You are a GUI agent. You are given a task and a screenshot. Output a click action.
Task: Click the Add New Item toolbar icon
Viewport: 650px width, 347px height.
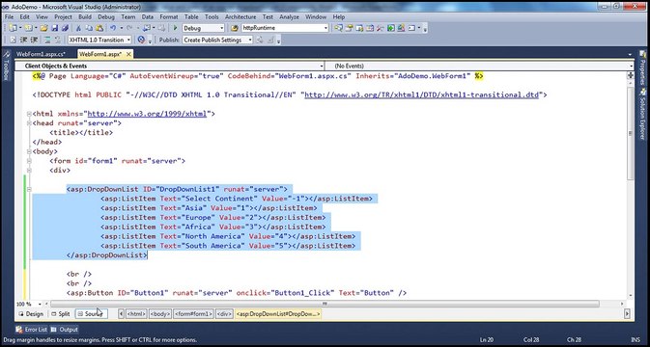point(28,28)
